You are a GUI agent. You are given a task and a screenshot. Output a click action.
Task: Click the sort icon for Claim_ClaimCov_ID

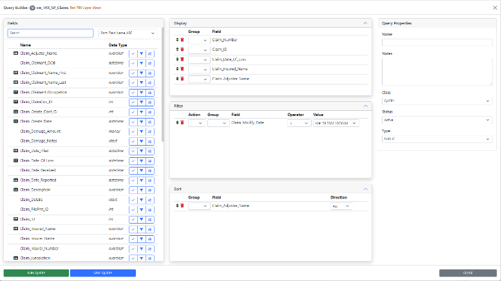(150, 102)
